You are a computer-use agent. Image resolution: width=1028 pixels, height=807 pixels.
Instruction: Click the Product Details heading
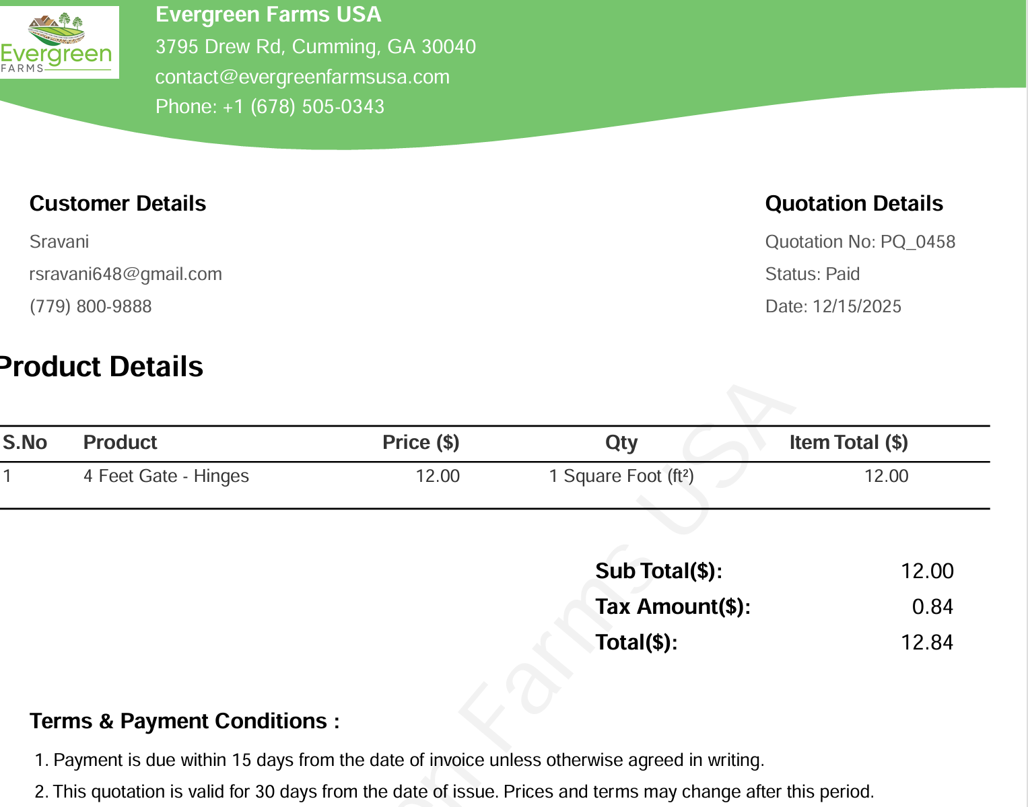pyautogui.click(x=102, y=367)
